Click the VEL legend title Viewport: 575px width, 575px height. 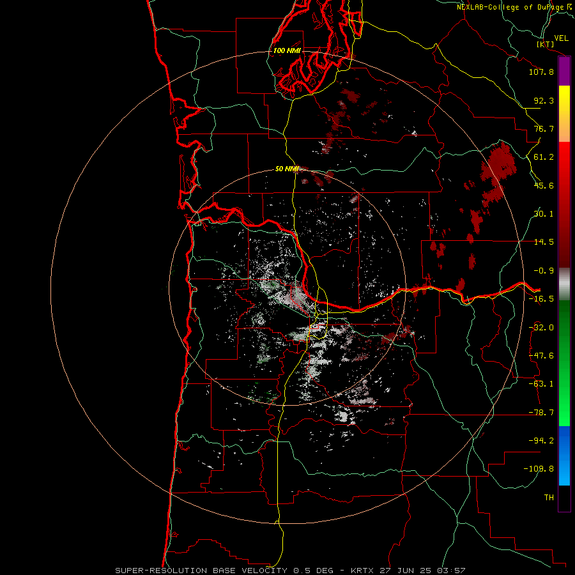[x=561, y=38]
